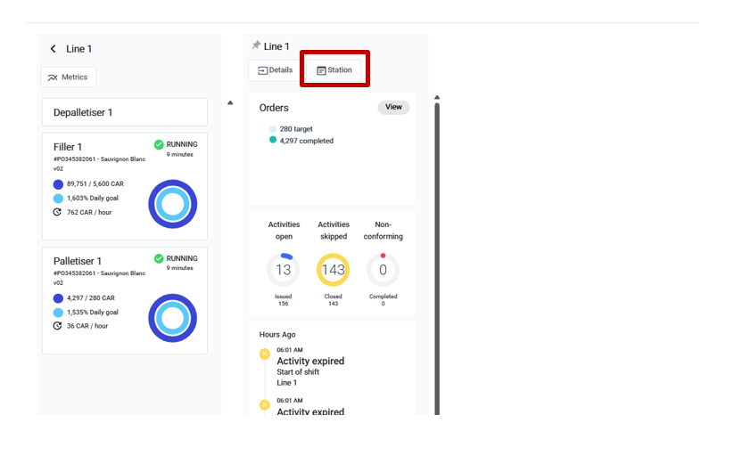Viewport: 734px width, 464px height.
Task: Click the Palletiser 1 dark blue legend dot
Action: pyautogui.click(x=58, y=298)
